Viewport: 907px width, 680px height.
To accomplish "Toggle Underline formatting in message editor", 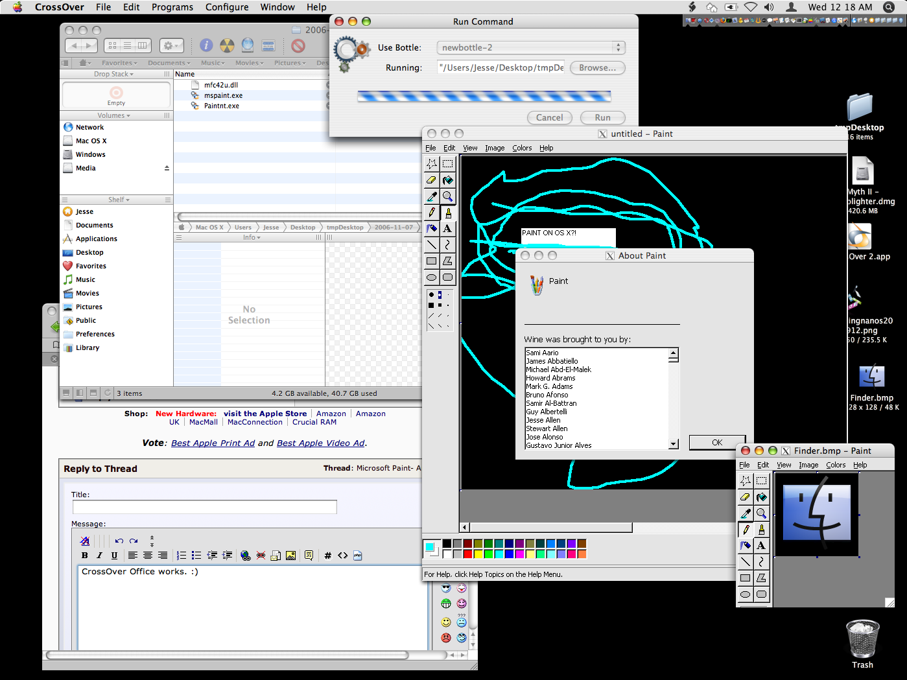I will click(x=114, y=556).
